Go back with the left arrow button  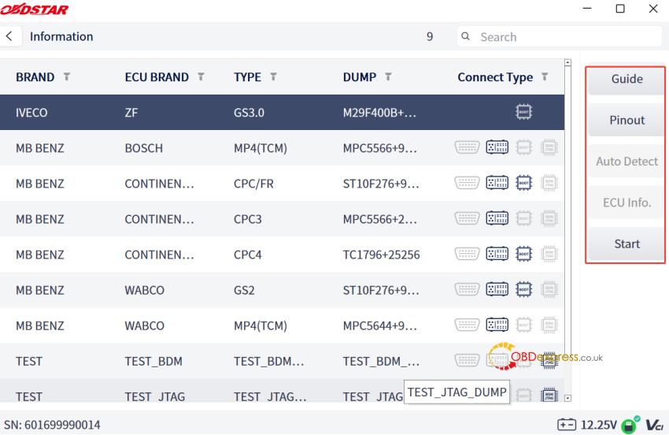(9, 36)
